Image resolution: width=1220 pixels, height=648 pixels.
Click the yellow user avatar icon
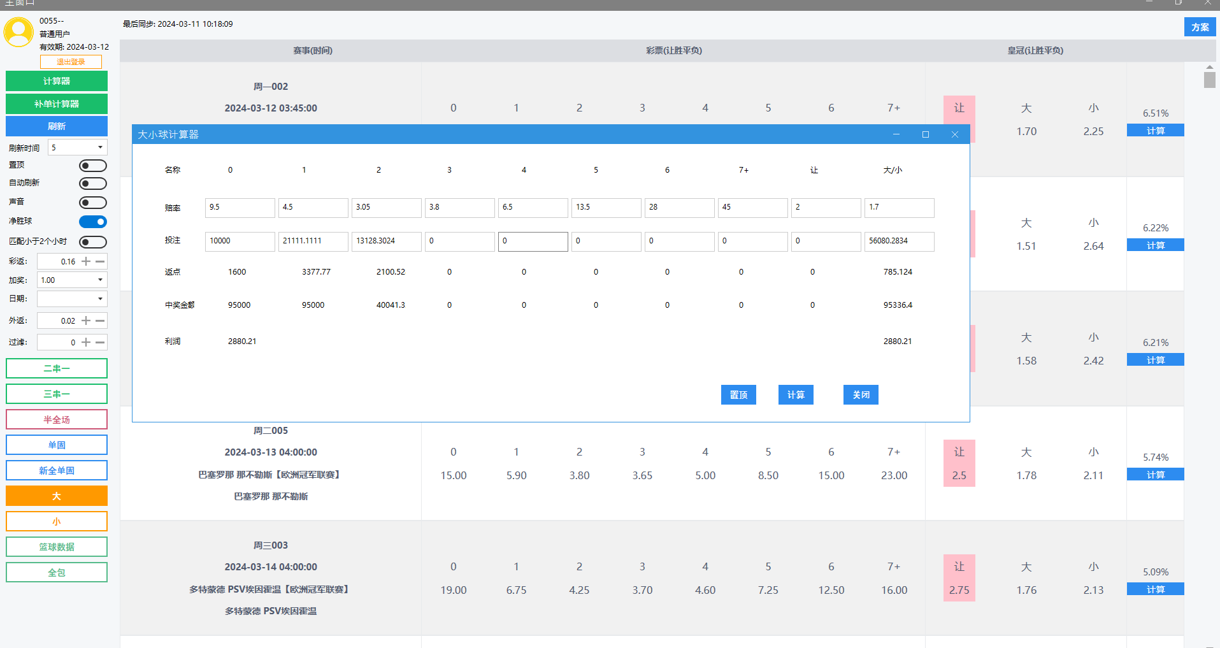point(18,32)
